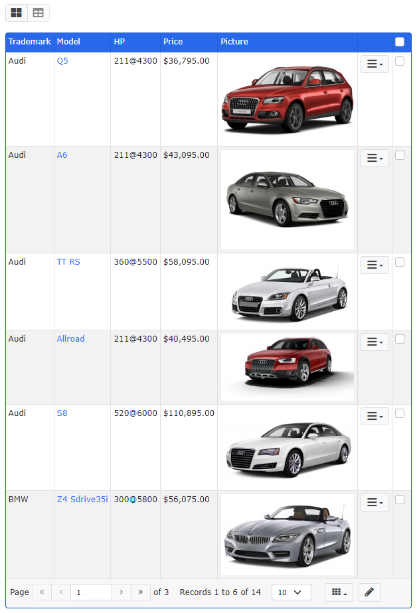Toggle the select-all checkbox in header
This screenshot has height=613, width=417.
400,42
